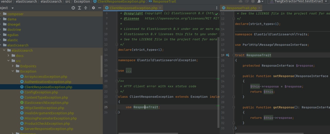Fold the getResponse function at line 29
330x134 pixels.
[x=234, y=107]
